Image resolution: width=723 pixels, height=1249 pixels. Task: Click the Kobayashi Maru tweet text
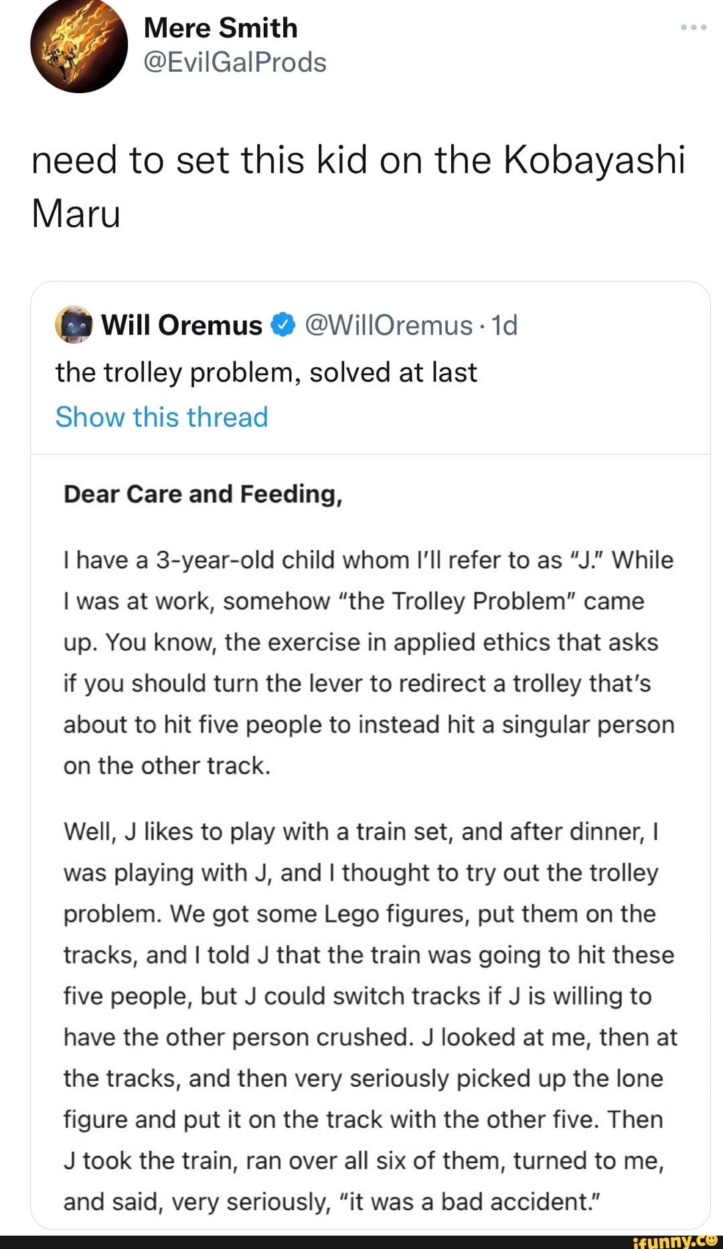[x=358, y=161]
